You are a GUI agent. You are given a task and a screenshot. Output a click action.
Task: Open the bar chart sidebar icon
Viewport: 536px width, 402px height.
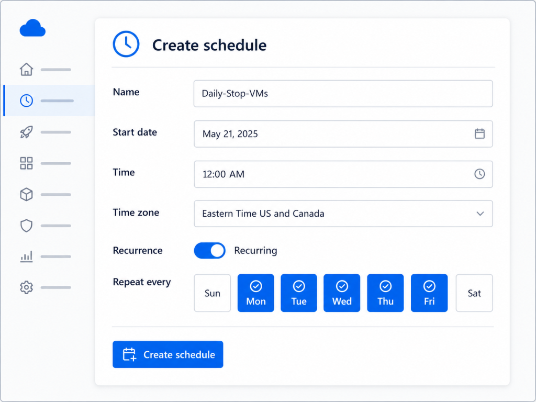click(26, 256)
